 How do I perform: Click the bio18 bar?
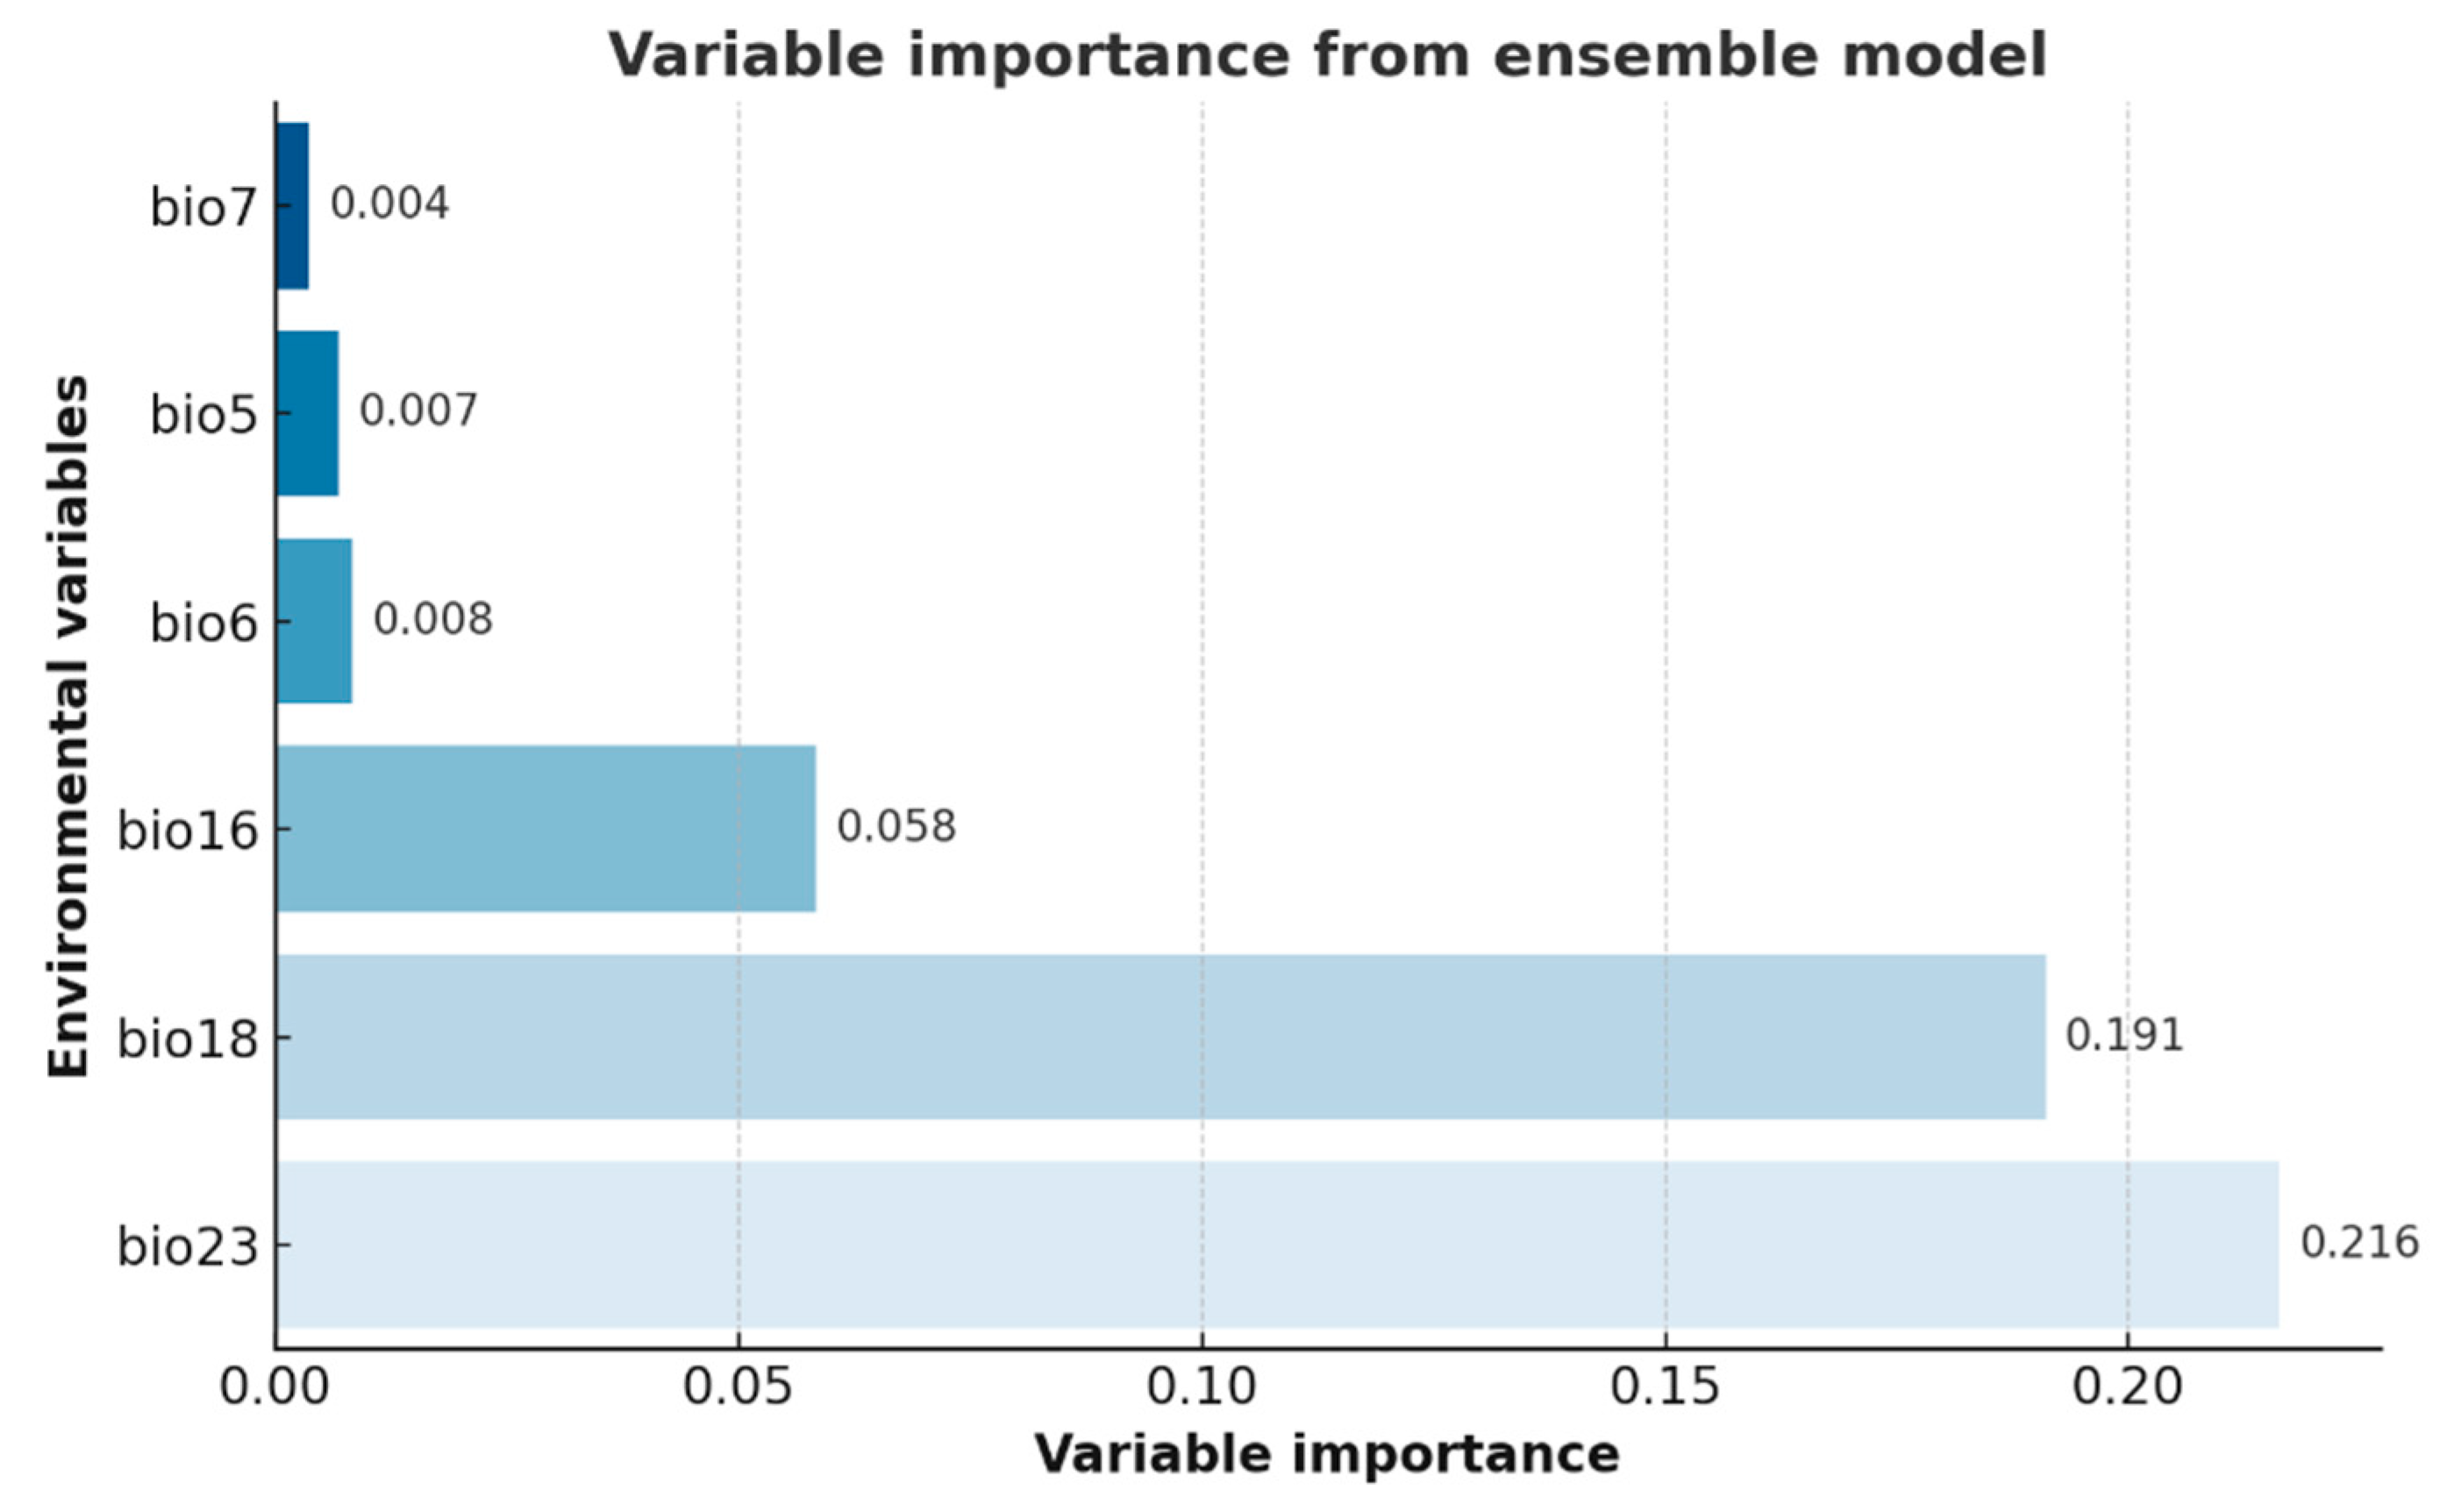[1160, 1036]
